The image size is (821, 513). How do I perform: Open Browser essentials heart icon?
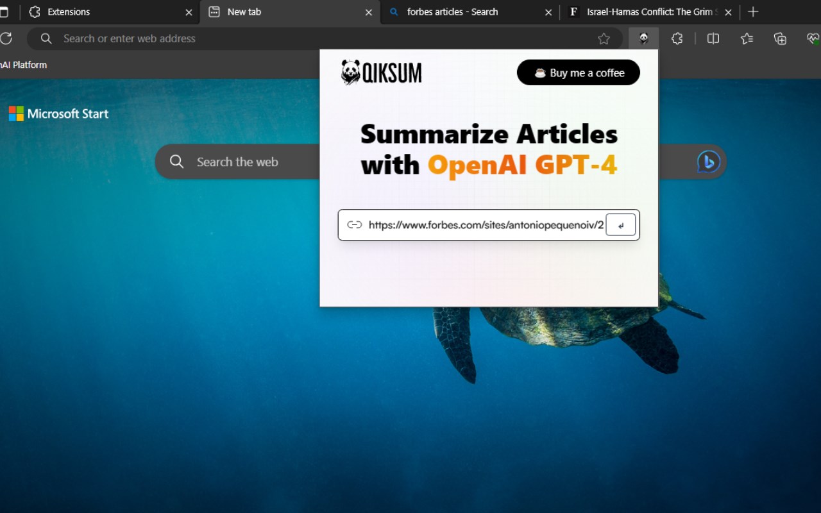click(x=813, y=38)
